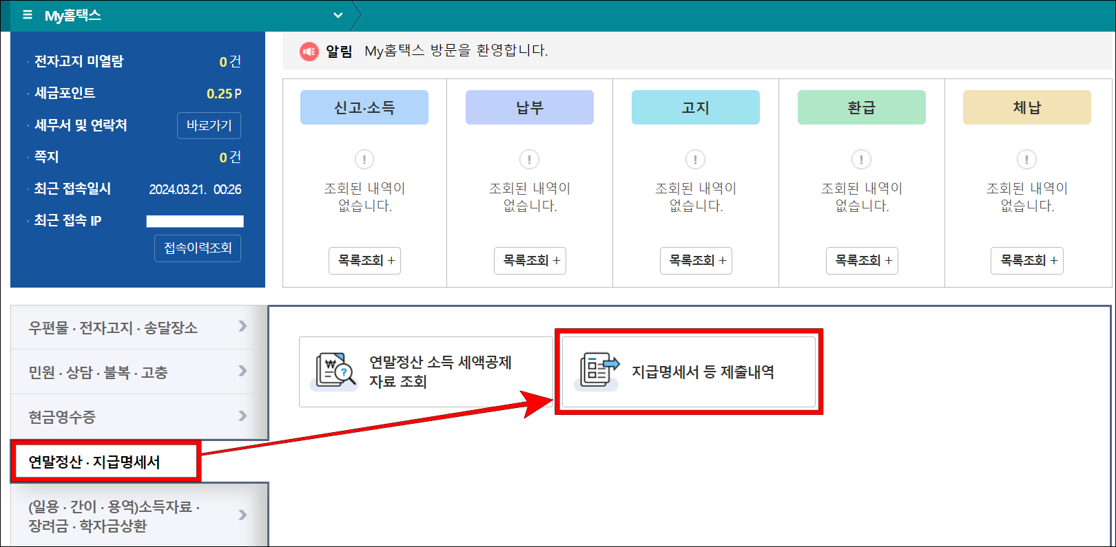Viewport: 1116px width, 547px height.
Task: Click the document arrow icon for 제출내역
Action: (x=597, y=372)
